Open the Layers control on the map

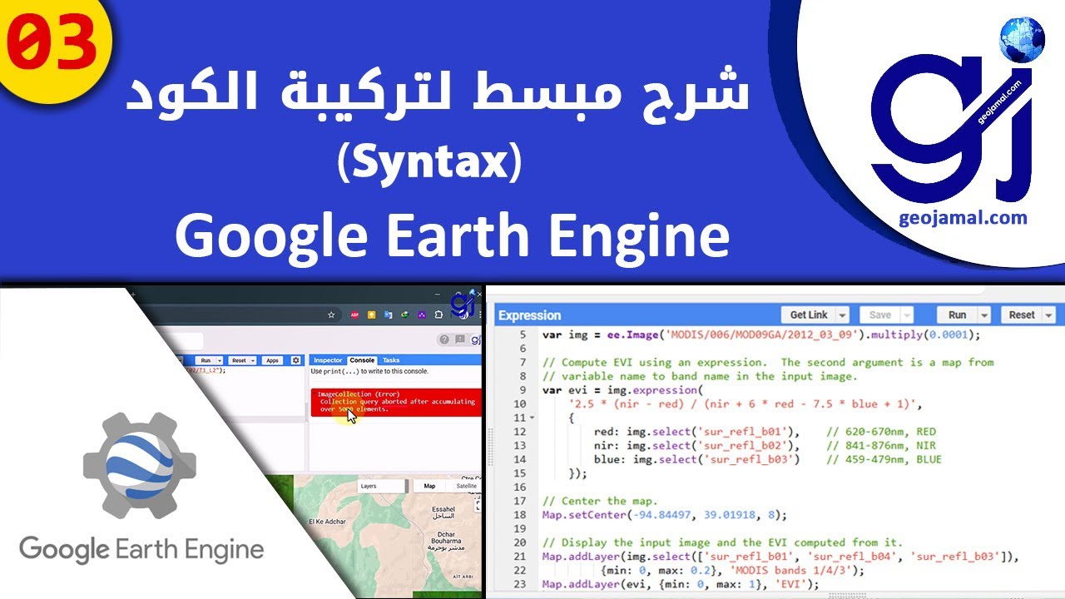(383, 486)
